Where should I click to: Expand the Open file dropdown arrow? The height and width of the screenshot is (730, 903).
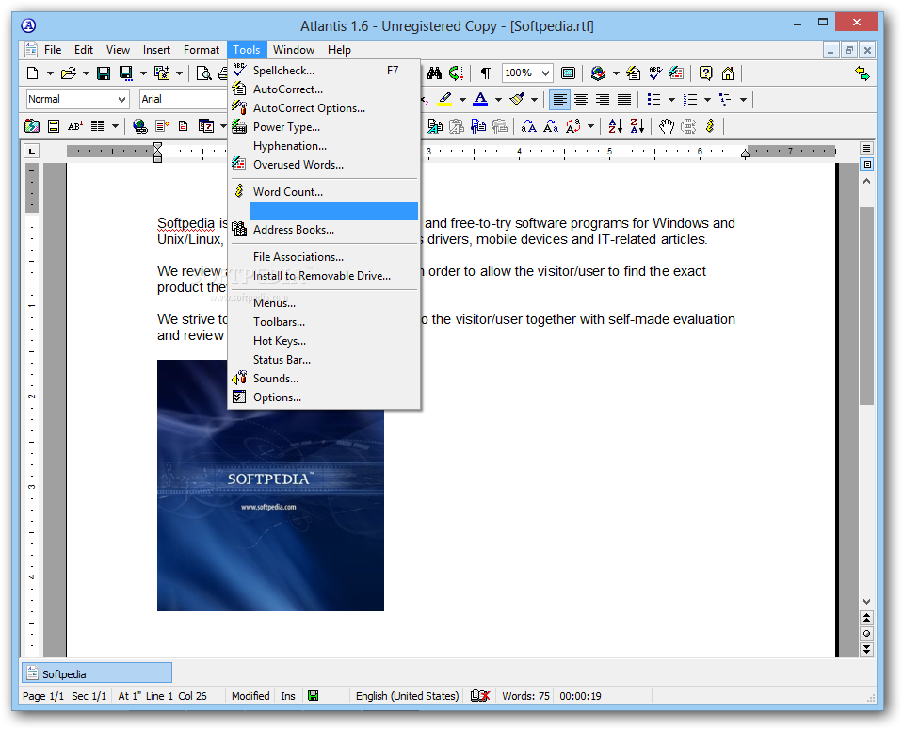86,73
